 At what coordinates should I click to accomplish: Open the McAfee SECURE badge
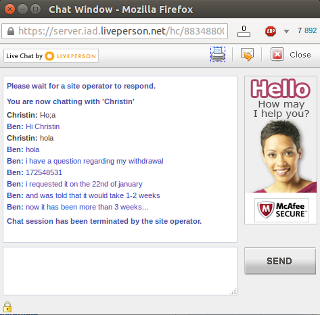coord(281,210)
